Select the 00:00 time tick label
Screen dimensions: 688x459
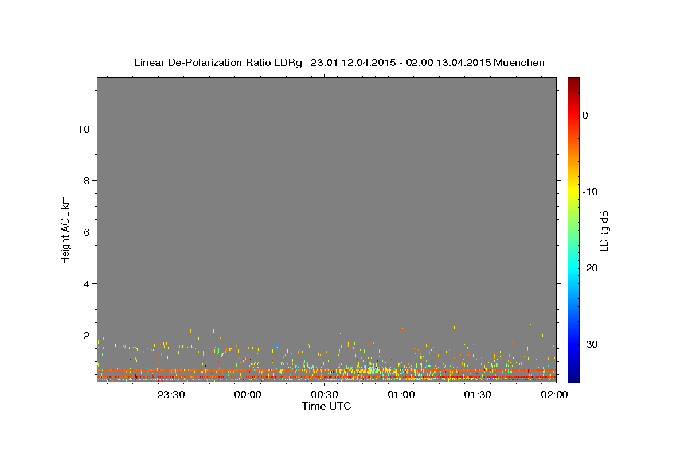click(x=248, y=395)
